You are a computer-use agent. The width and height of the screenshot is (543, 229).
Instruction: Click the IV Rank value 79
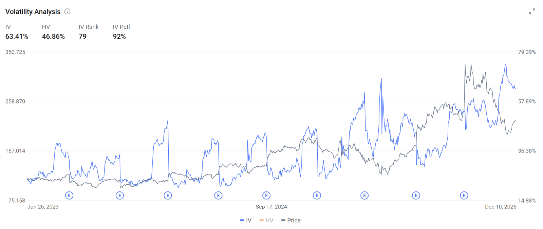click(x=82, y=37)
